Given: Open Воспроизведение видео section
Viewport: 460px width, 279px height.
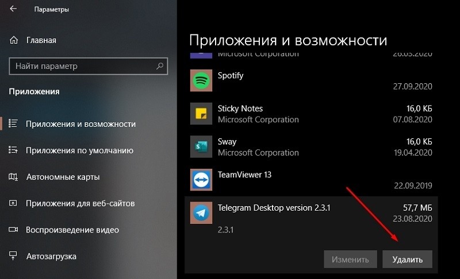Looking at the screenshot, I should click(72, 230).
